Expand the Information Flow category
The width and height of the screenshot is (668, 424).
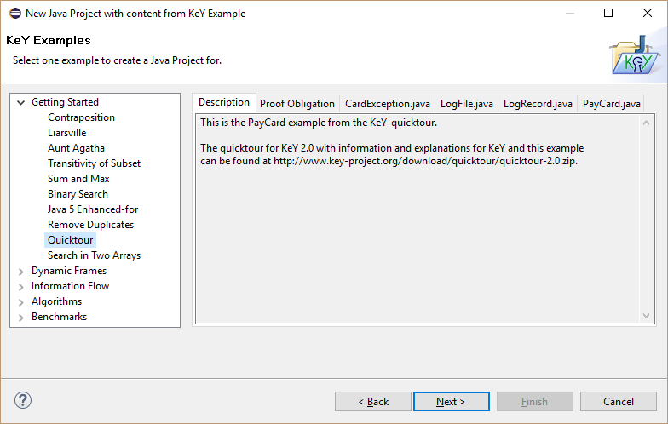click(20, 286)
